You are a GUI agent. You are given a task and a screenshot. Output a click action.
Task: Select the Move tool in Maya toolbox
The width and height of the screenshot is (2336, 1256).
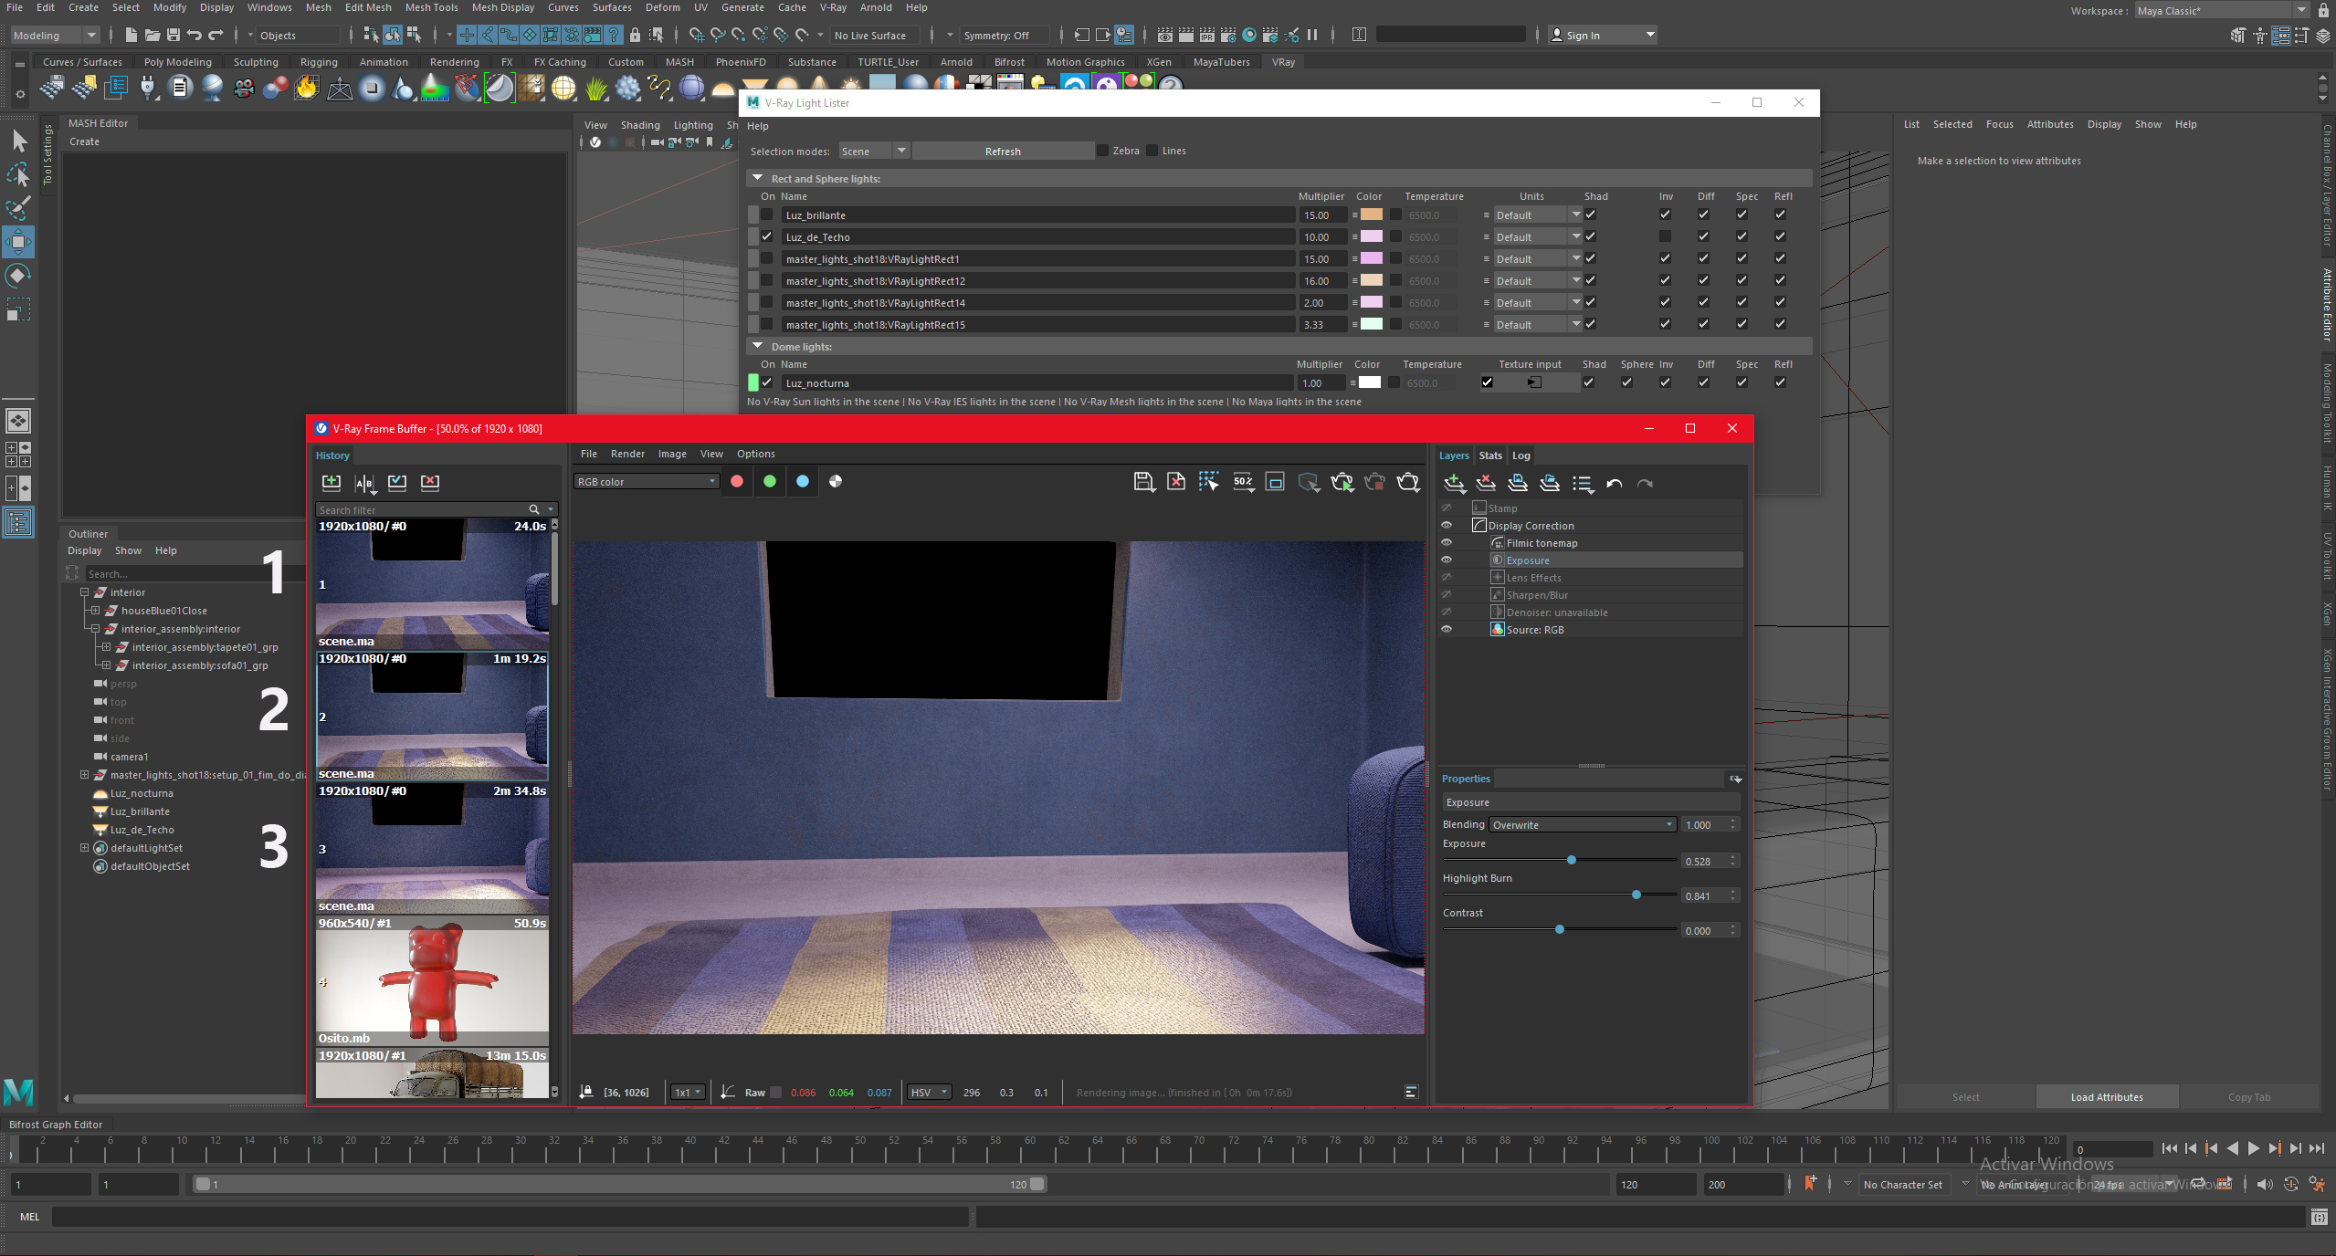coord(18,242)
